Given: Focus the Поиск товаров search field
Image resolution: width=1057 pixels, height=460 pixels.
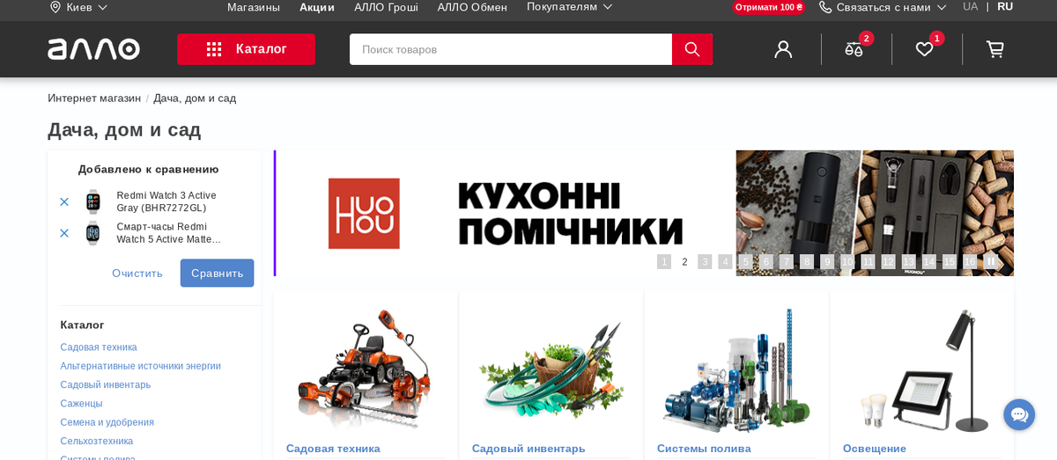Looking at the screenshot, I should click(511, 49).
